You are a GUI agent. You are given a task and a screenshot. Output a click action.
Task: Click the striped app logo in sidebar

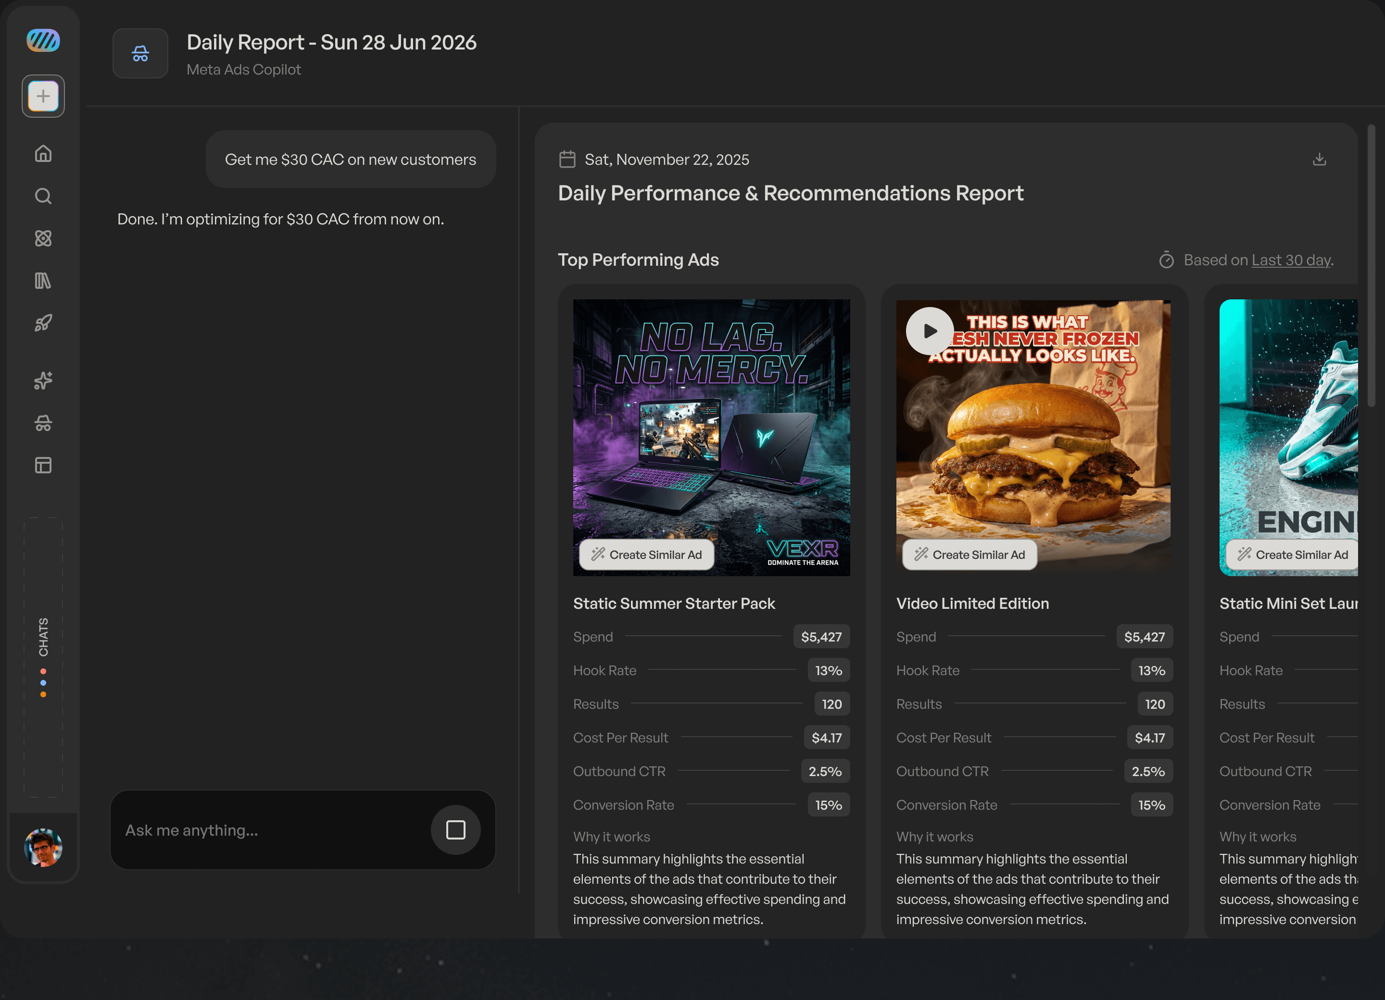[x=43, y=41]
